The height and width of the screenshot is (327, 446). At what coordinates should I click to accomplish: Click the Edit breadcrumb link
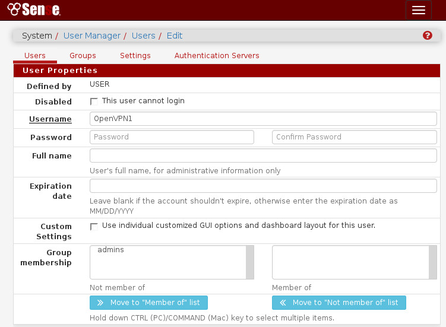coord(175,36)
